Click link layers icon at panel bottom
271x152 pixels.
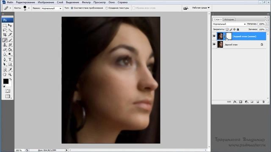click(229, 102)
